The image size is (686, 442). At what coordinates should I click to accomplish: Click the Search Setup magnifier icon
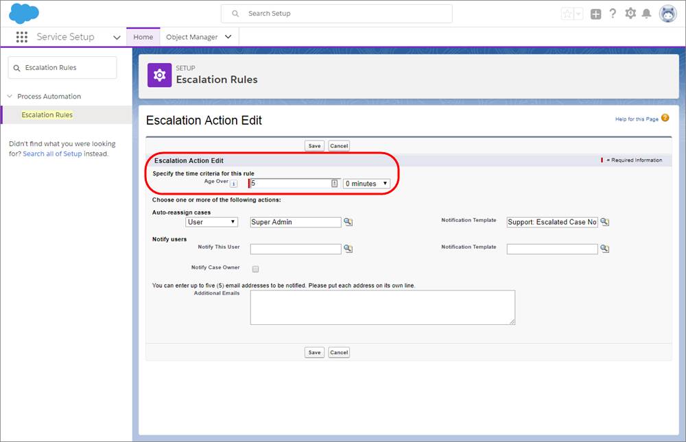tap(235, 14)
